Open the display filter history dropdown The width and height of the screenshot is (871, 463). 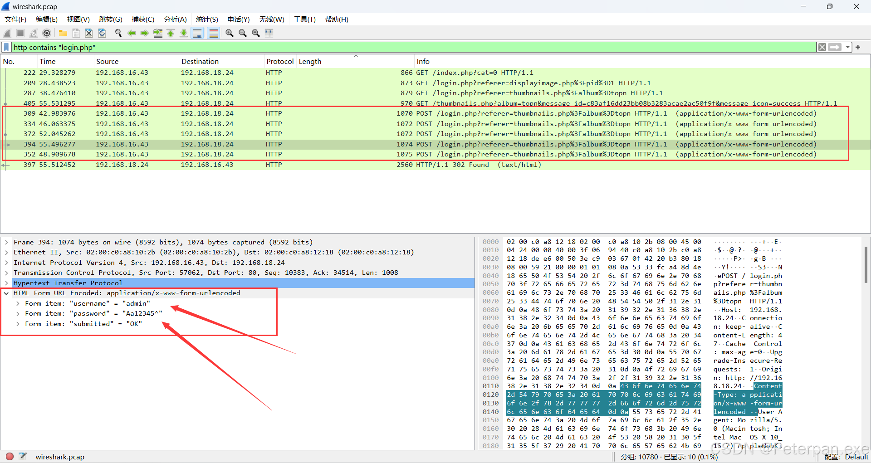(847, 47)
